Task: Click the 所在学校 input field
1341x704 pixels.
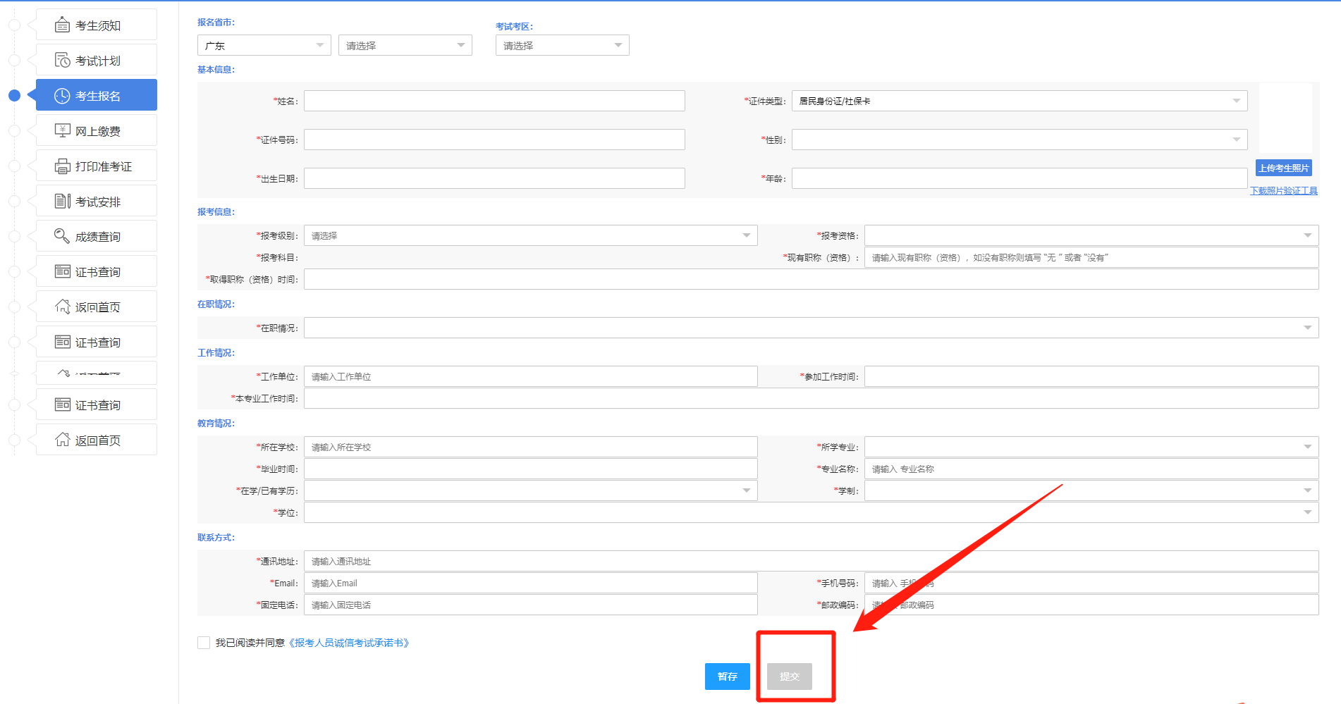Action: (x=531, y=447)
